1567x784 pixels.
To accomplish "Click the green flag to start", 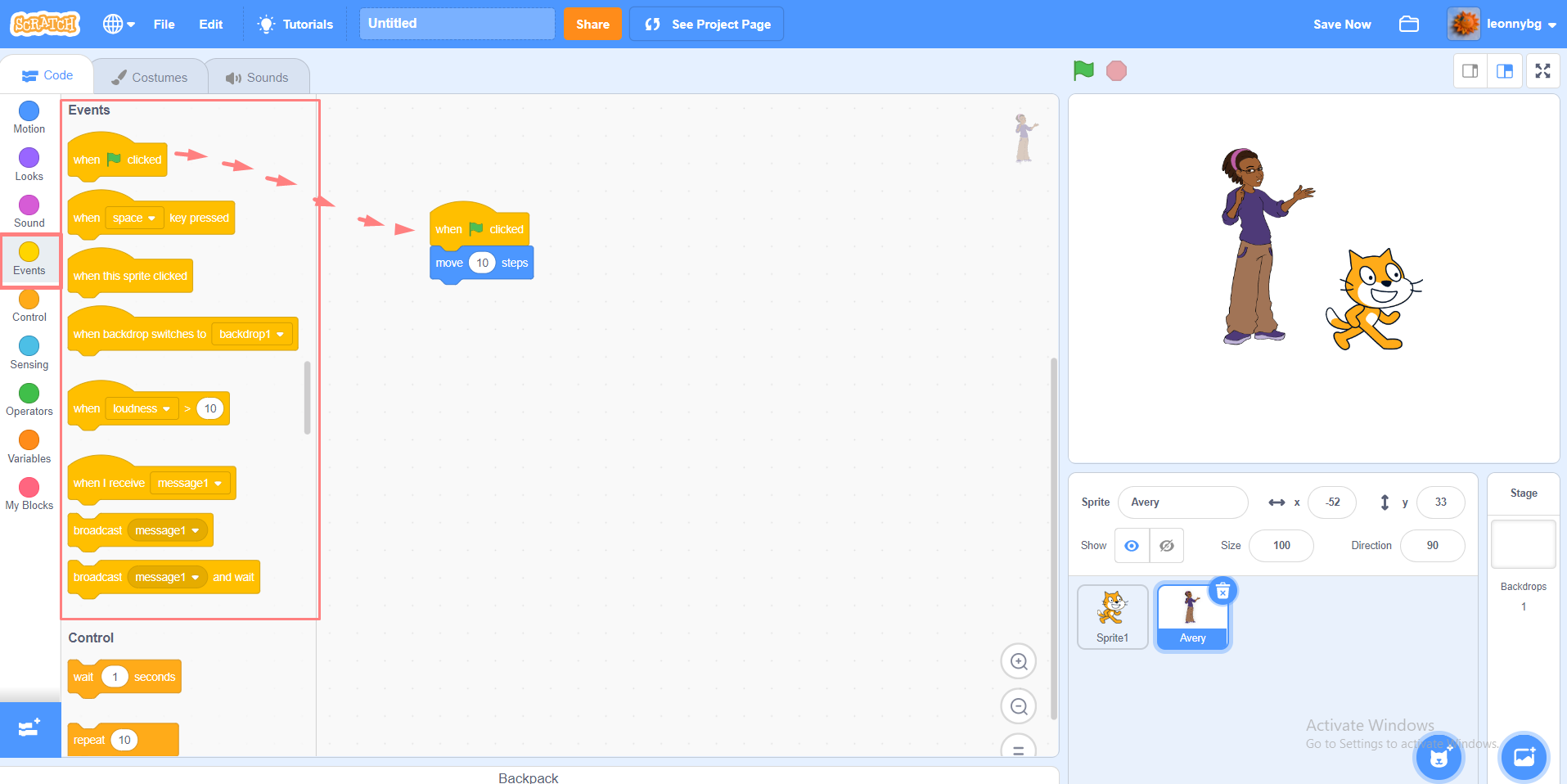I will 1083,70.
